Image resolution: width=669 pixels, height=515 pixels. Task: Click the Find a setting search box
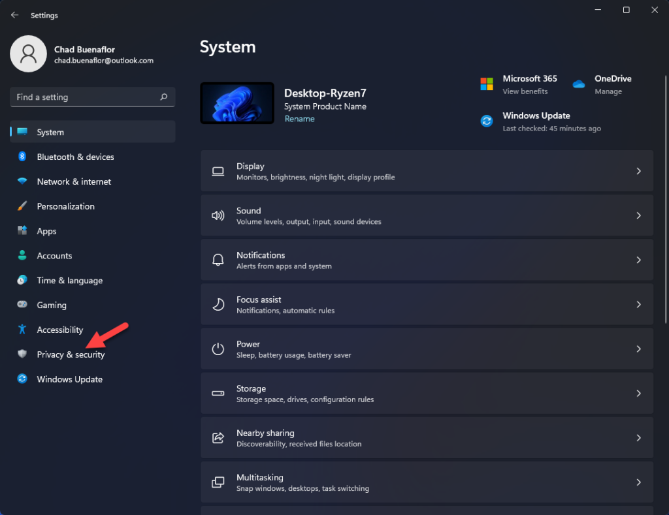(93, 97)
